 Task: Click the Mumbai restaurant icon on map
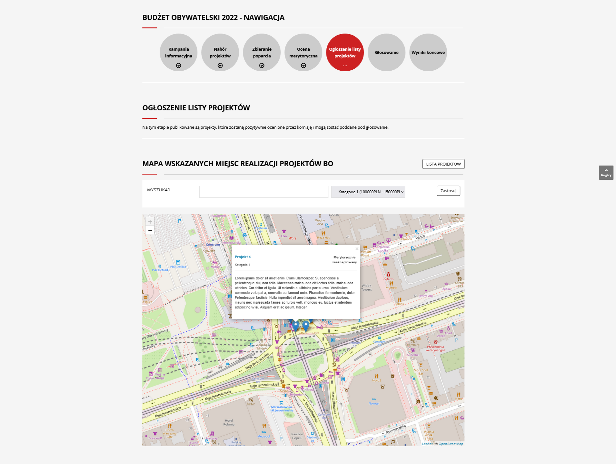click(391, 283)
